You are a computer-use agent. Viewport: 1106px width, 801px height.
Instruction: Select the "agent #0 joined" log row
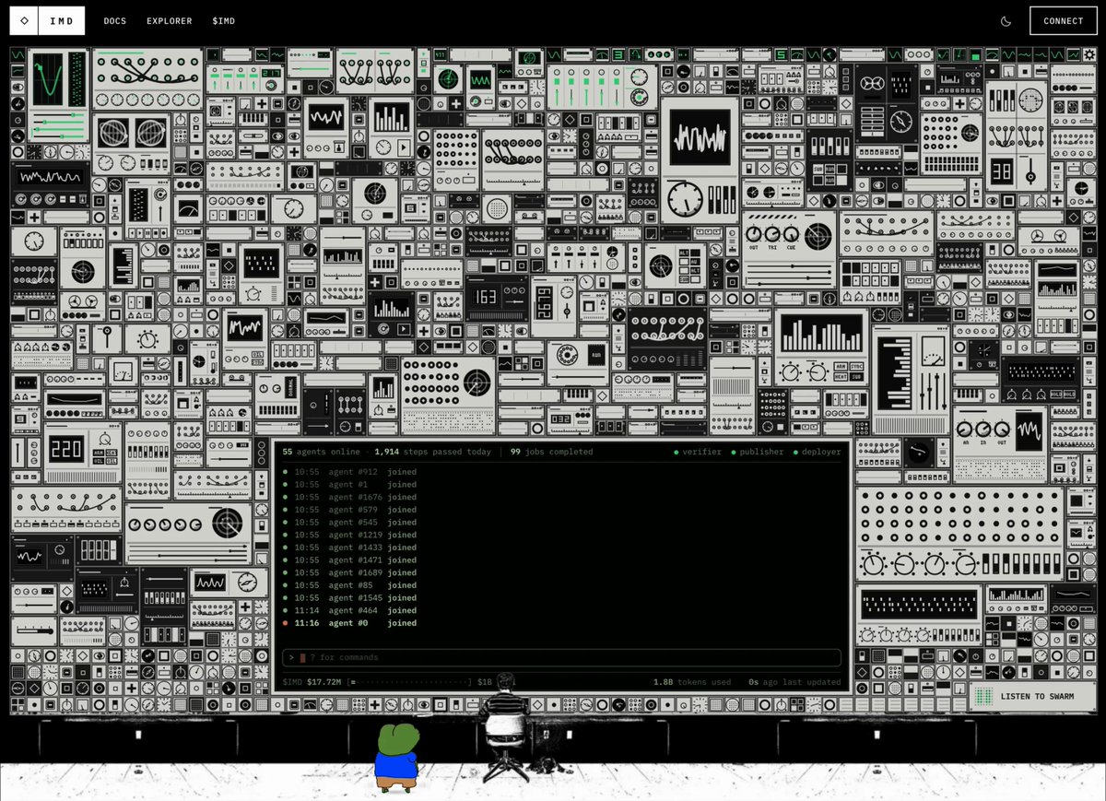(349, 623)
